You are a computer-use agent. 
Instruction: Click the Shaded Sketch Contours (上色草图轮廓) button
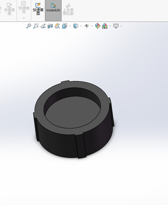tap(68, 9)
